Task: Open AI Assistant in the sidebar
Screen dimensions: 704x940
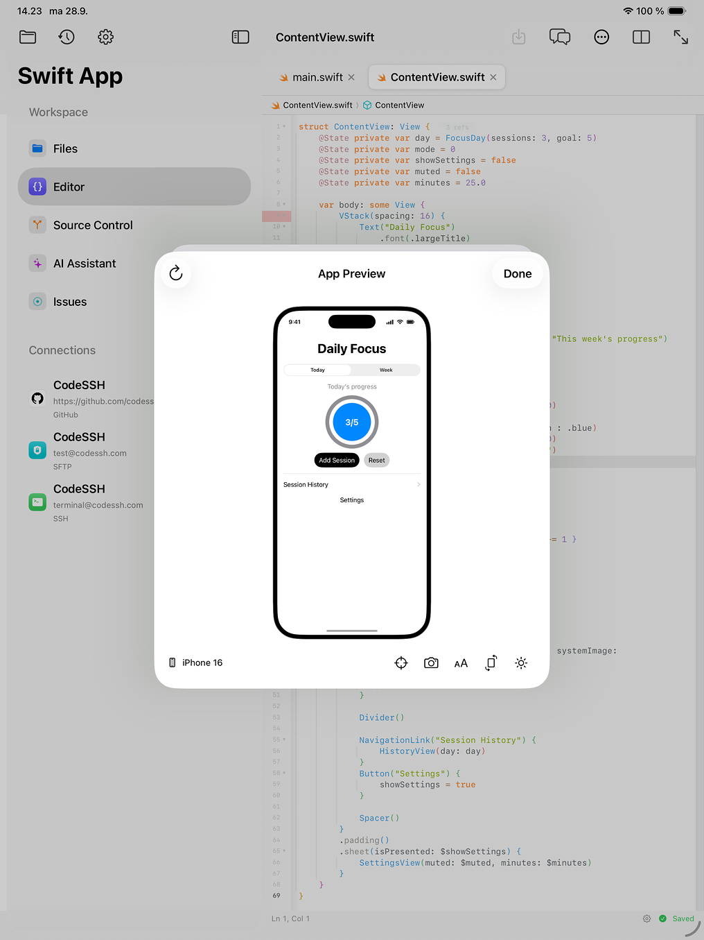Action: (x=134, y=264)
